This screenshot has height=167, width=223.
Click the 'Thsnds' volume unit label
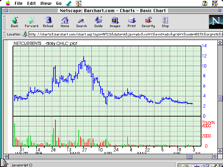(208, 122)
